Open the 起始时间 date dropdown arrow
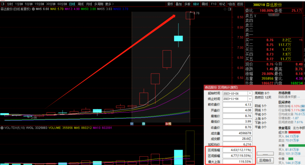Screen dimensions: 305x165 click(250, 93)
